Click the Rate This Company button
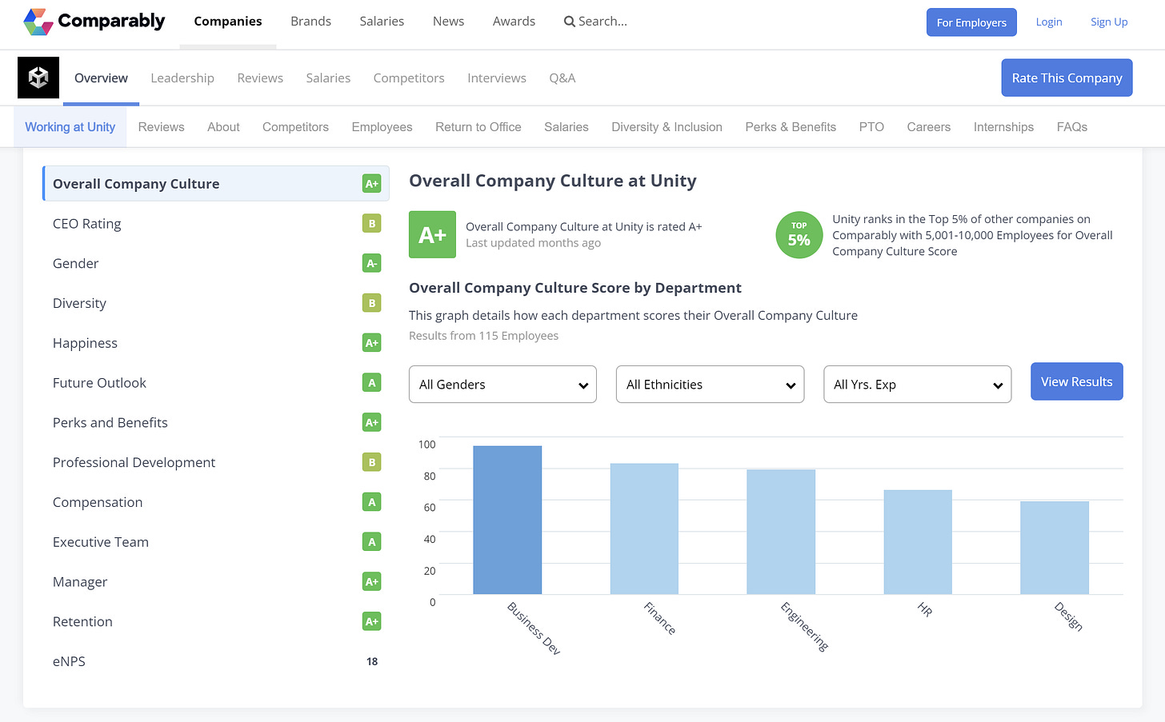The width and height of the screenshot is (1165, 722). click(x=1067, y=78)
